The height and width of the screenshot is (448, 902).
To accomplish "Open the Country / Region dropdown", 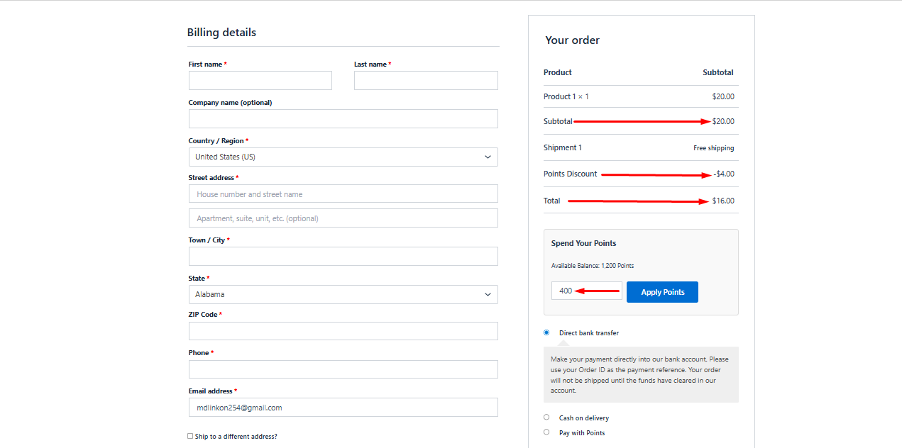I will coord(343,157).
